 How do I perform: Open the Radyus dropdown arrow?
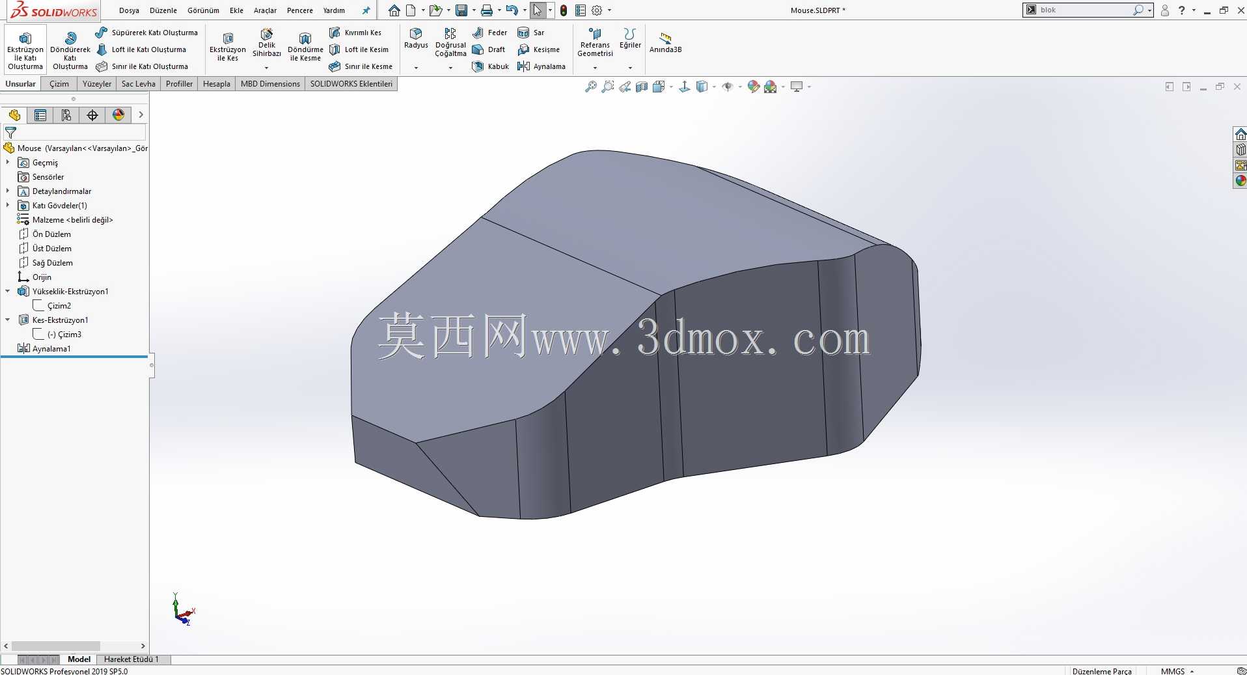coord(416,68)
